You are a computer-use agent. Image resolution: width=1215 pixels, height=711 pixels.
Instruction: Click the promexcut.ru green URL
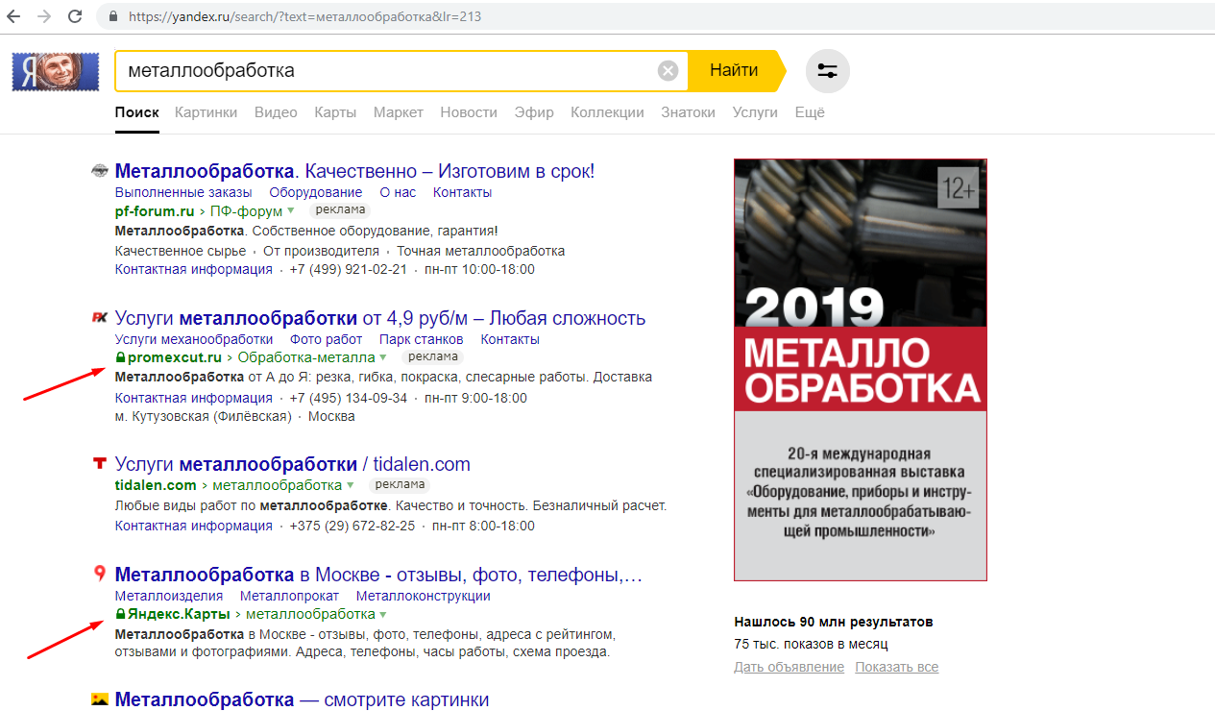click(x=174, y=357)
